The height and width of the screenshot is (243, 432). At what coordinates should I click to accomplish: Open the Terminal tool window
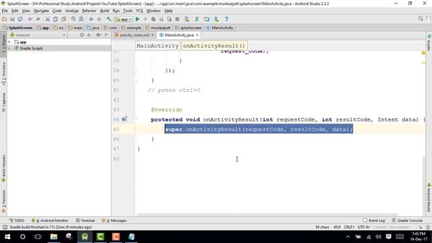86,221
